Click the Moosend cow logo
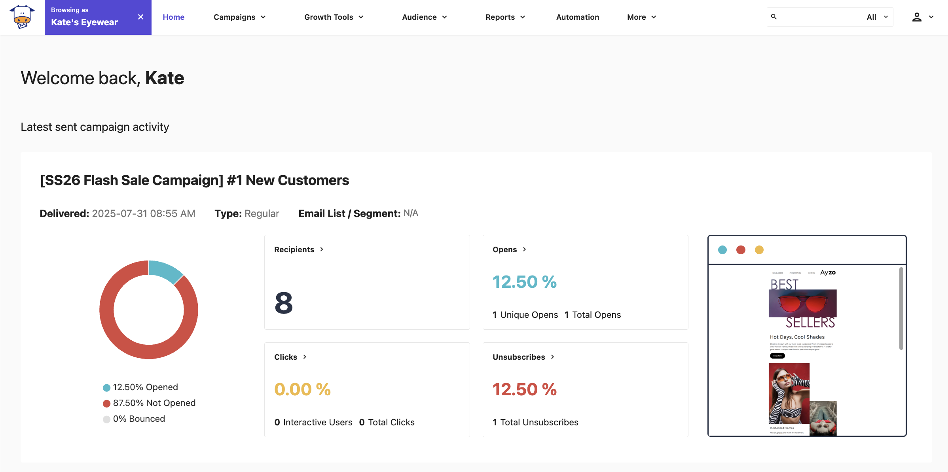 coord(22,17)
